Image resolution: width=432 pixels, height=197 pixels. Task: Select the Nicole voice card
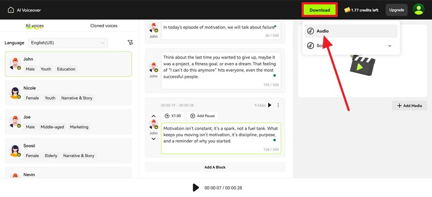tap(69, 93)
